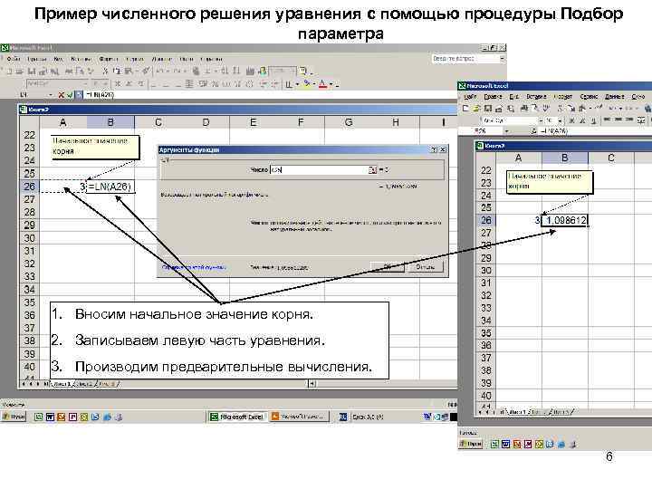Click Microsoft Excel taskbar button
This screenshot has height=489, width=652.
237,417
